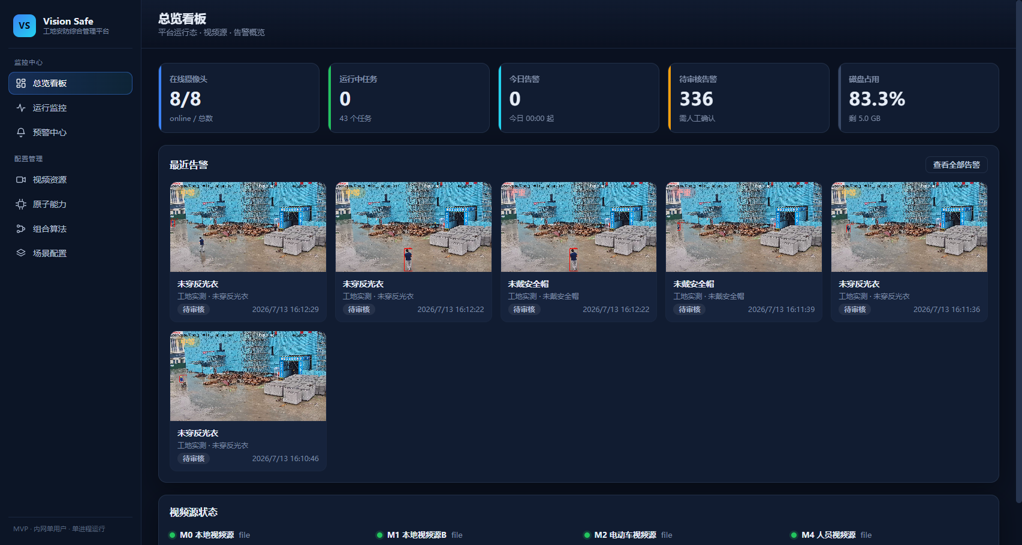This screenshot has height=545, width=1022.
Task: Click the 场景配置 layers icon
Action: pyautogui.click(x=21, y=253)
